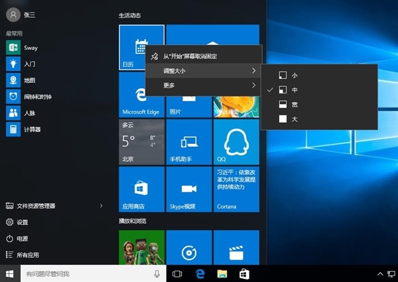Open the 应用商店 (Store) tile
The image size is (398, 282).
tap(141, 189)
